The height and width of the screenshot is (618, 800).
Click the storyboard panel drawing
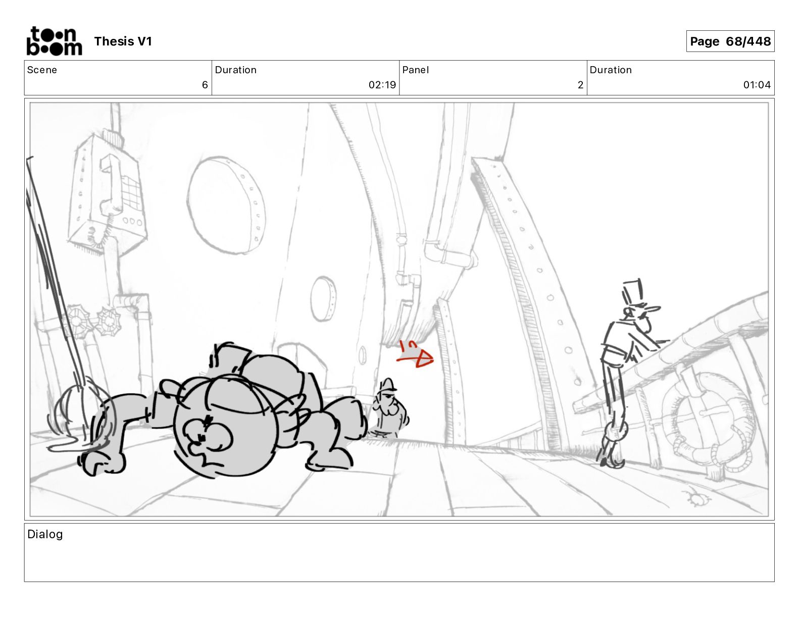(399, 310)
